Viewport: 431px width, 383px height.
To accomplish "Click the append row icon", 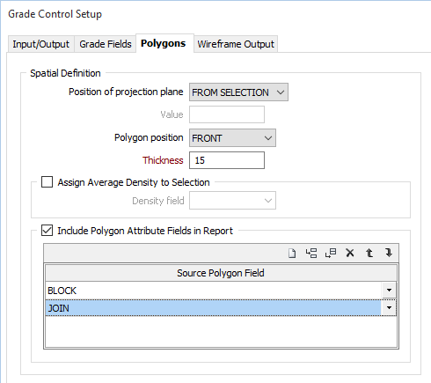I will (x=331, y=253).
